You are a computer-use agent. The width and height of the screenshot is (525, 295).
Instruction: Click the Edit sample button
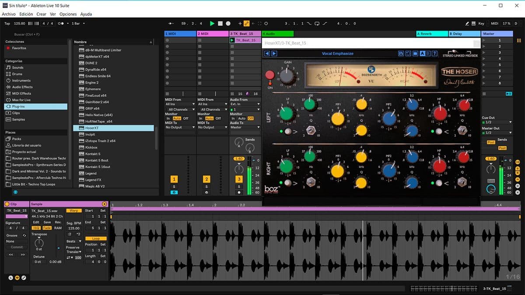pyautogui.click(x=36, y=222)
